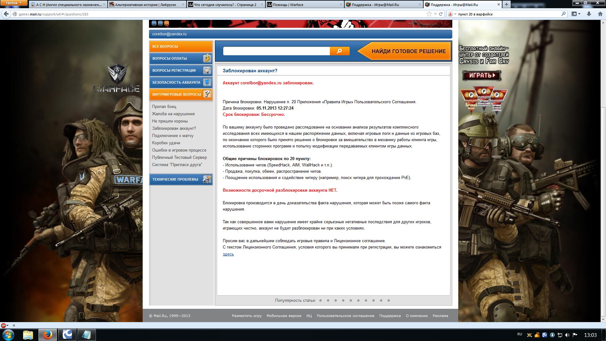Open the 'Коробки удачи' question

[166, 143]
